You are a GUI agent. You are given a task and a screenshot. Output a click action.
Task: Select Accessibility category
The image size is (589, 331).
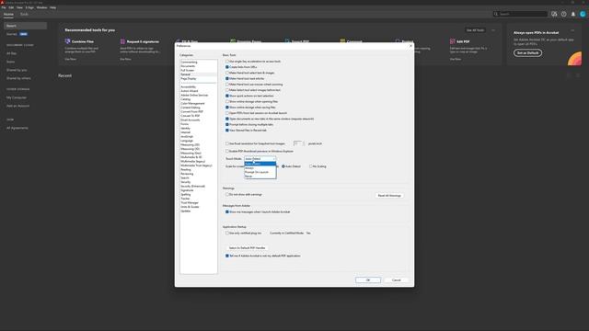coord(188,86)
